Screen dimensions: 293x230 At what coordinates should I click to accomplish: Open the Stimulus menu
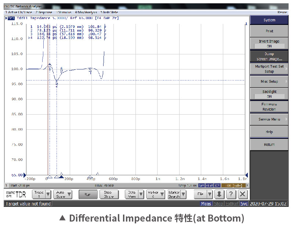[64, 12]
